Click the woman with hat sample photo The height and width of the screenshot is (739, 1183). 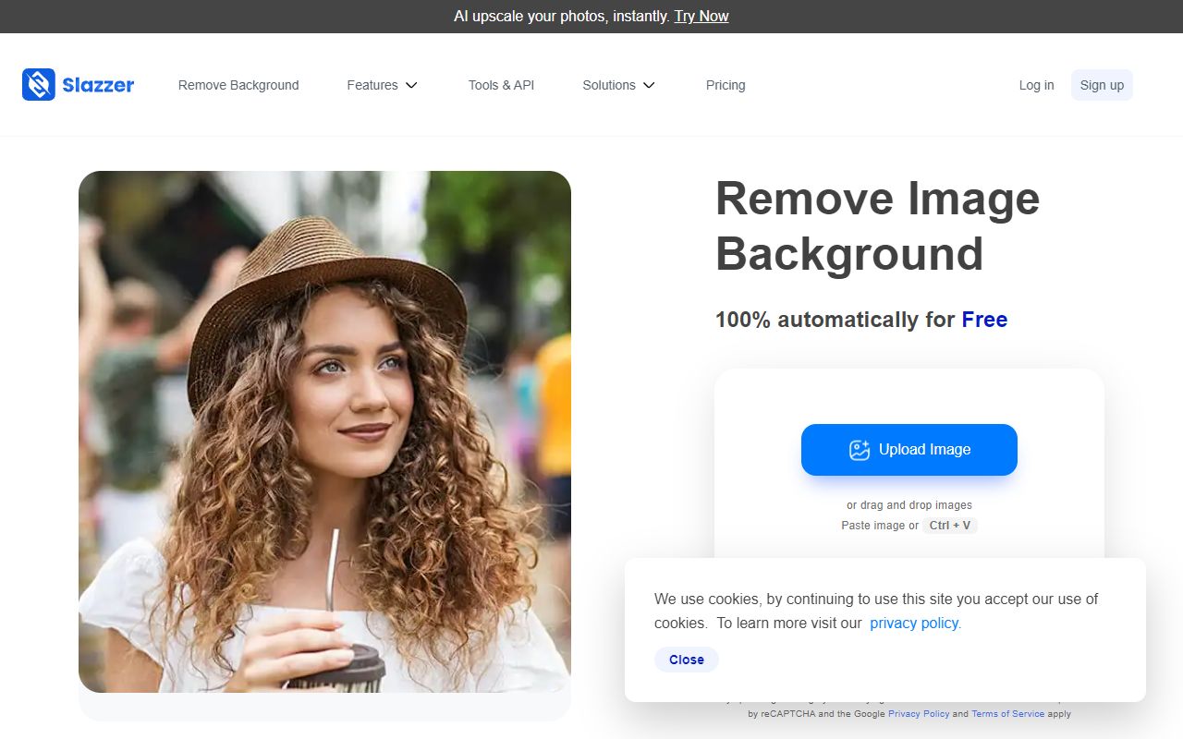[x=324, y=431]
